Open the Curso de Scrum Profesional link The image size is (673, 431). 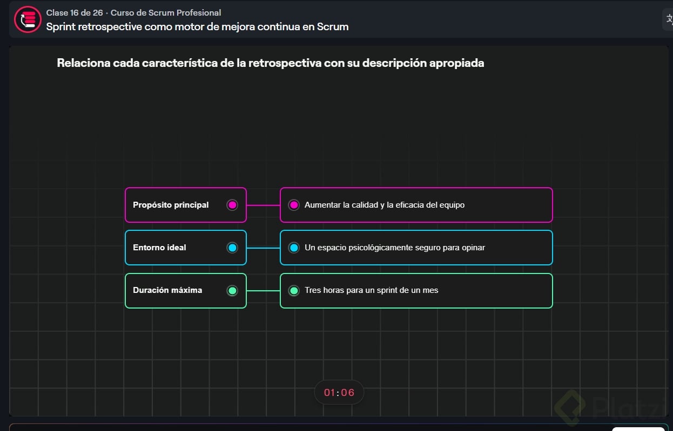[166, 13]
